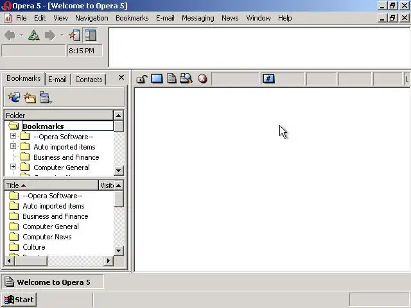Open the Messaging menu
This screenshot has width=411, height=308.
pyautogui.click(x=198, y=18)
